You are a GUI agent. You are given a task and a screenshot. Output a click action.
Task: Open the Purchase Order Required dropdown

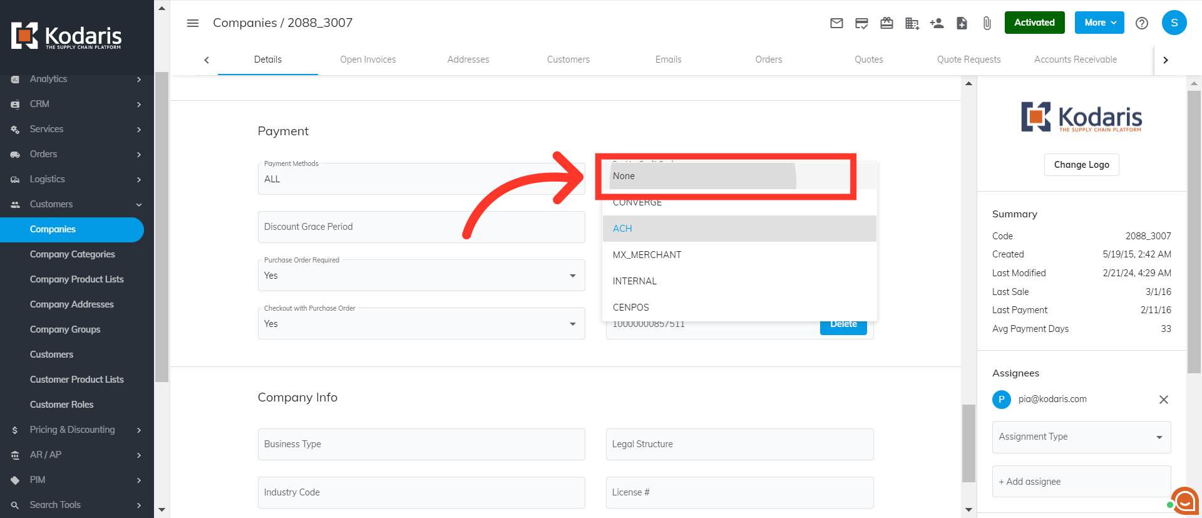point(421,276)
